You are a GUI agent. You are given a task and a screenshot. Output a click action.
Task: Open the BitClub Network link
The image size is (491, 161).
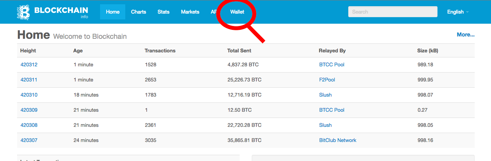pos(337,140)
